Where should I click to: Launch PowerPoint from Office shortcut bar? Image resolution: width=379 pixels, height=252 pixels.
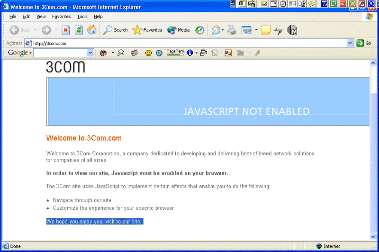(343, 4)
